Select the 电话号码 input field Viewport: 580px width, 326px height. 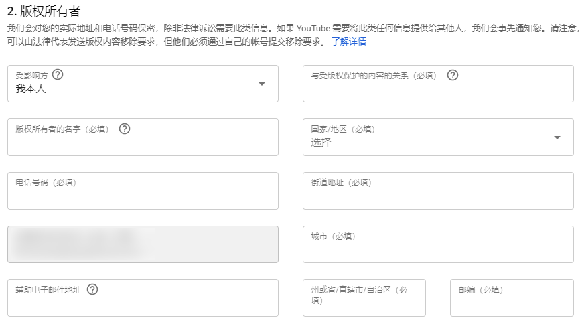(143, 196)
